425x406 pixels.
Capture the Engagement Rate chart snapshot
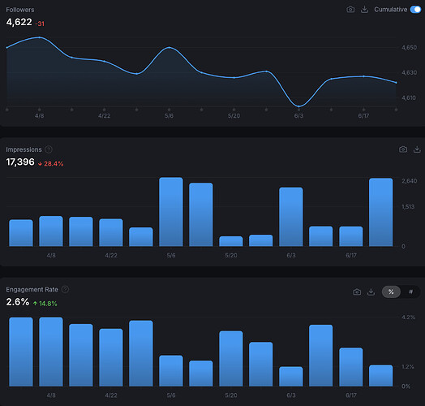tap(357, 292)
